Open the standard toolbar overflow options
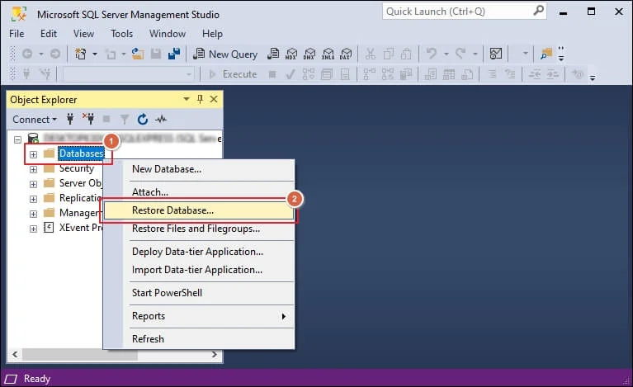The width and height of the screenshot is (633, 387). point(561,54)
